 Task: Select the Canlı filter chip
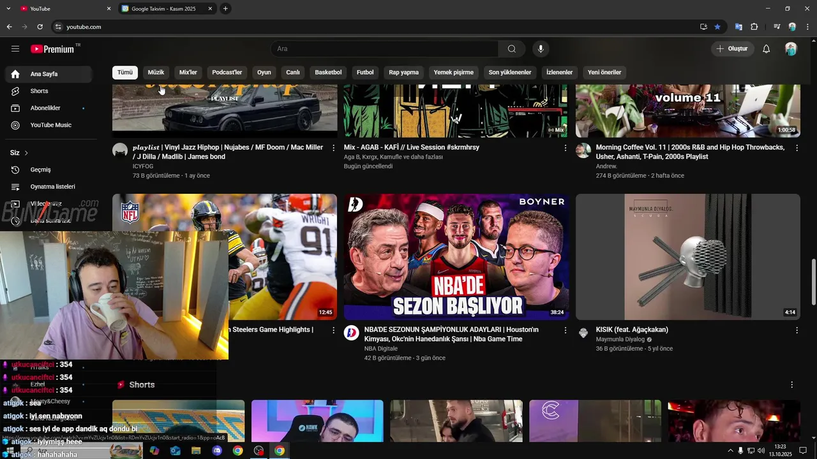(293, 72)
